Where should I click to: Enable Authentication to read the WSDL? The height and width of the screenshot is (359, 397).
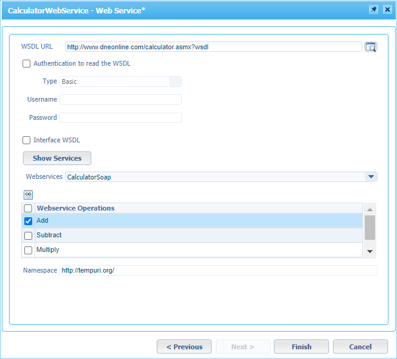click(x=26, y=64)
